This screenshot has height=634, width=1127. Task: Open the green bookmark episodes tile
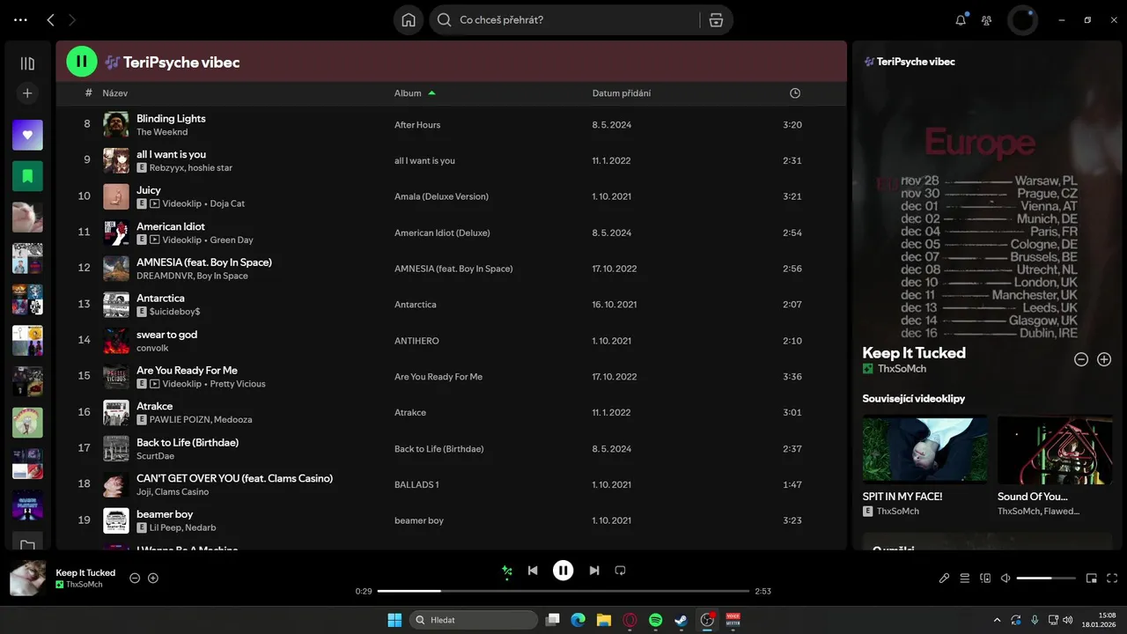(27, 176)
